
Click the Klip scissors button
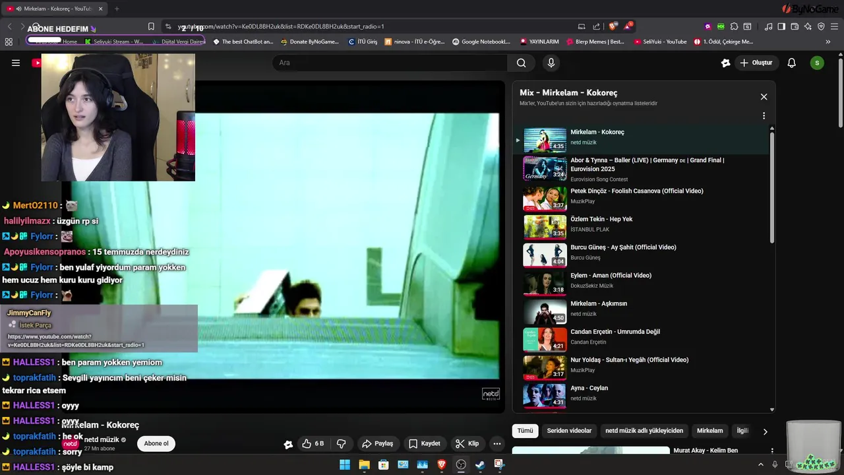click(x=467, y=443)
